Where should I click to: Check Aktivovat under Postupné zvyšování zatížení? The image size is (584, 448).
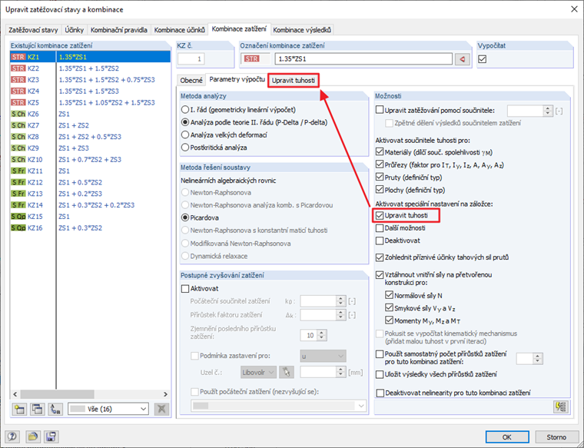[185, 289]
